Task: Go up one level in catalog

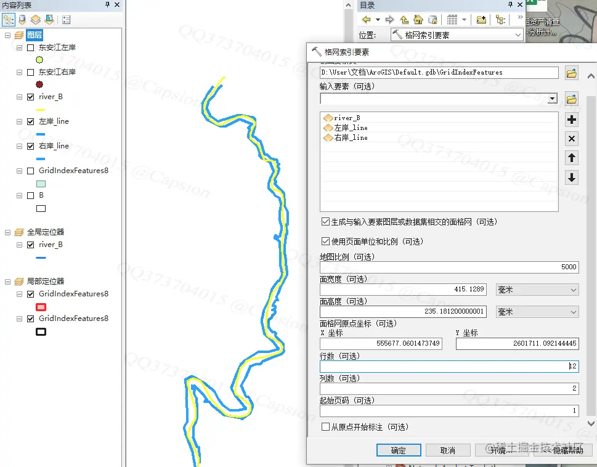Action: click(404, 20)
